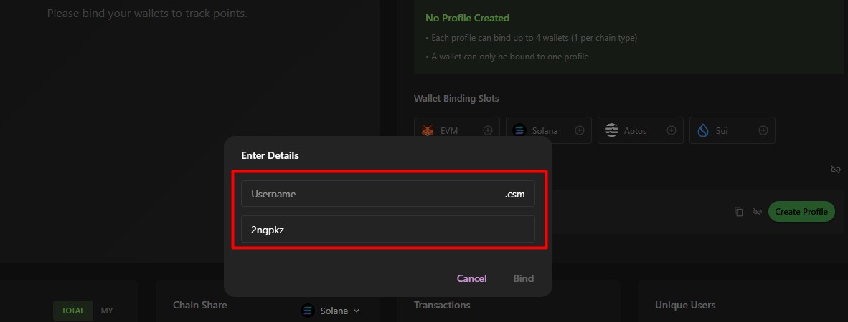848x322 pixels.
Task: Switch to the TOTAL view toggle
Action: coord(72,311)
